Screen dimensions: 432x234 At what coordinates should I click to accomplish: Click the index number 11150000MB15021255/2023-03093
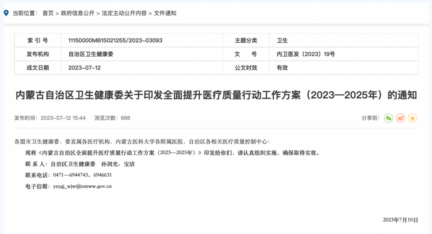coord(115,40)
